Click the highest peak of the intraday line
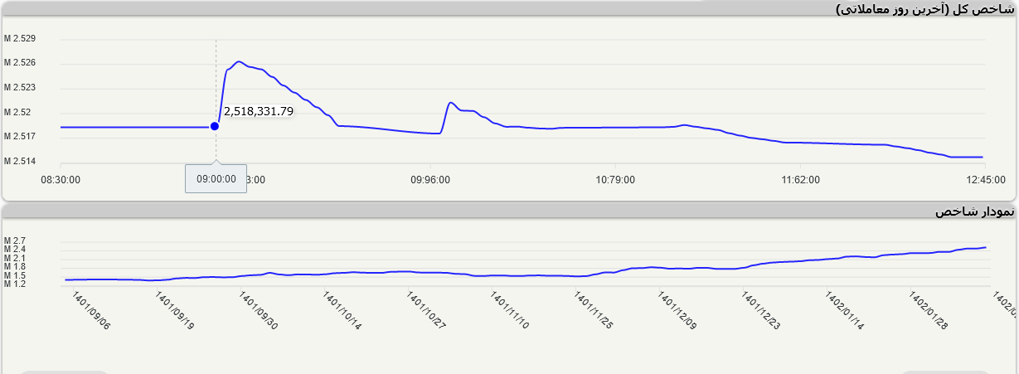1019x374 pixels. [x=239, y=61]
